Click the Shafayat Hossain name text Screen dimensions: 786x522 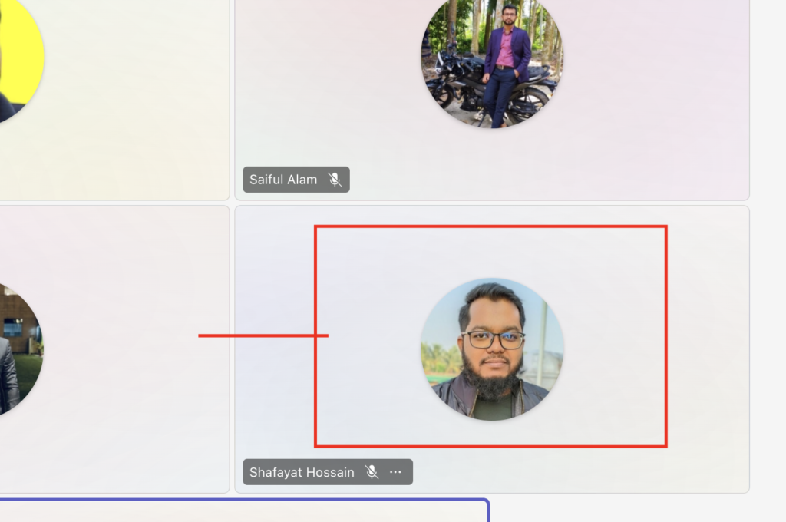pos(302,472)
